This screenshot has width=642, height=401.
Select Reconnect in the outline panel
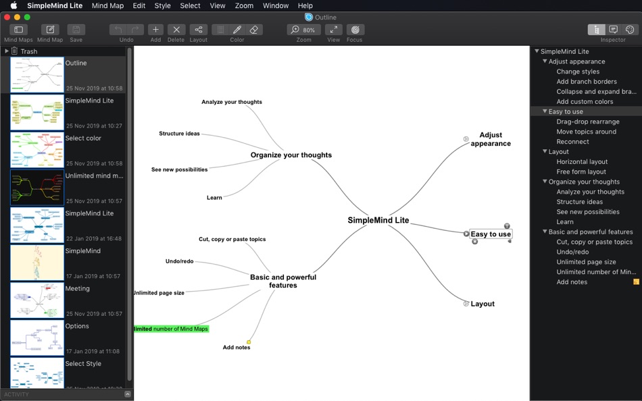click(572, 142)
